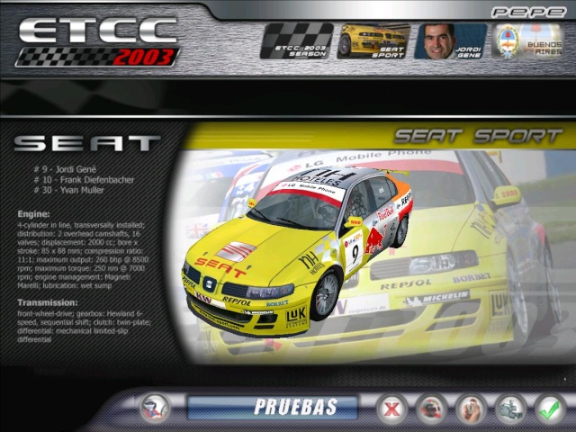The image size is (576, 432).
Task: Select the PRUEBAS session button
Action: tap(272, 407)
